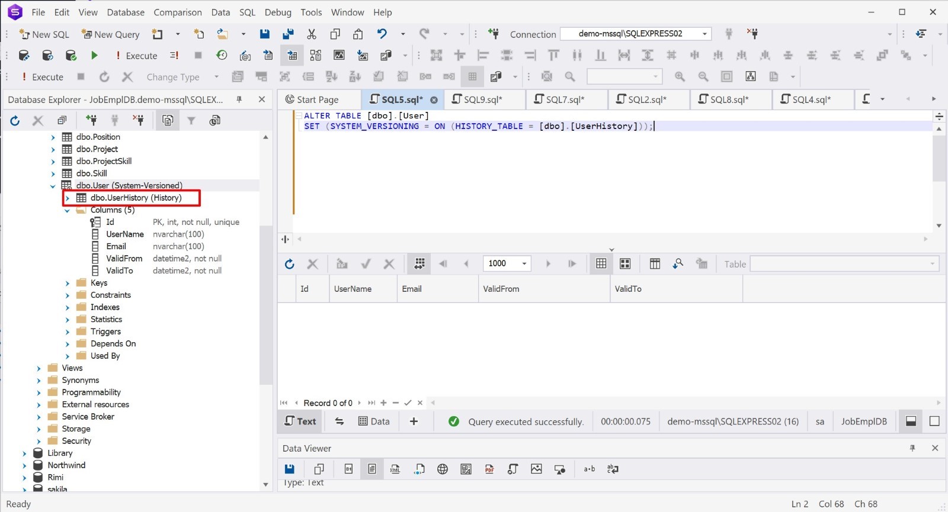Collapse the Columns (5) folder

(x=68, y=211)
